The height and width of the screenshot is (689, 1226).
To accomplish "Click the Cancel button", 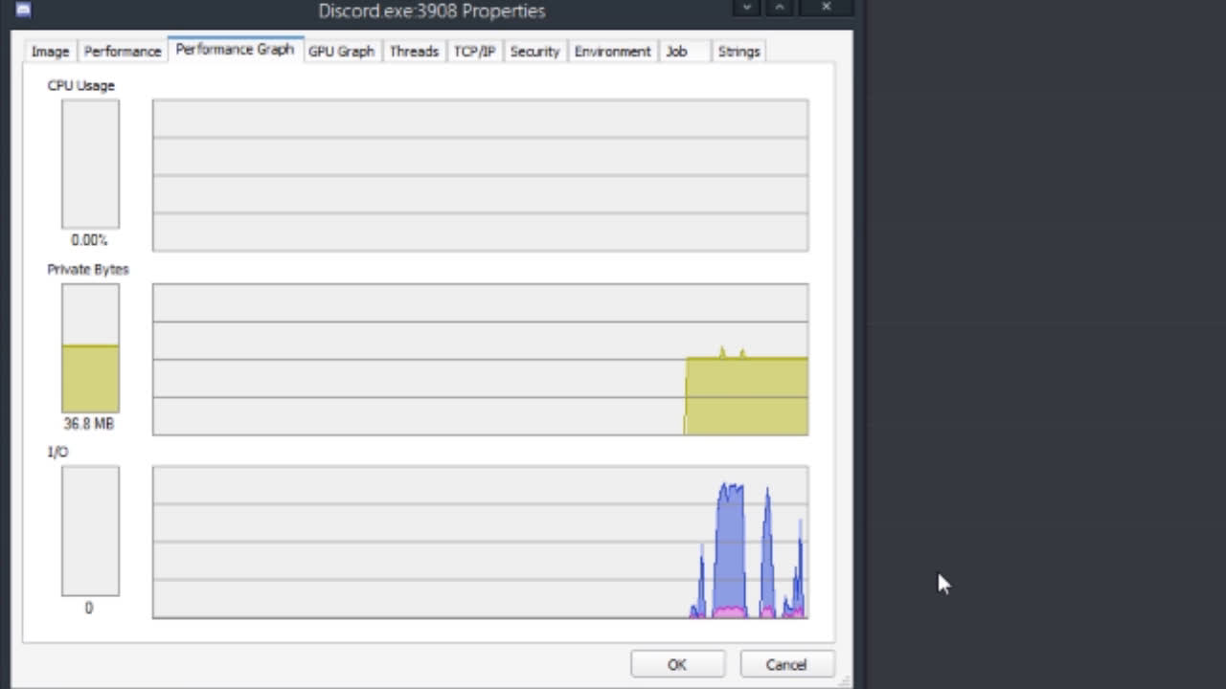I will click(x=786, y=664).
